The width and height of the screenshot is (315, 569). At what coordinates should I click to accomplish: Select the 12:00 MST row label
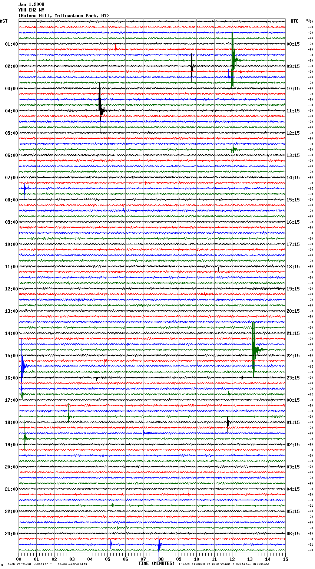11,289
